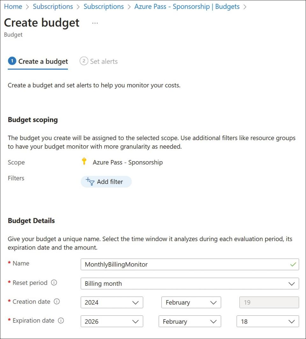Click the step 1 blue circle icon

tap(12, 61)
